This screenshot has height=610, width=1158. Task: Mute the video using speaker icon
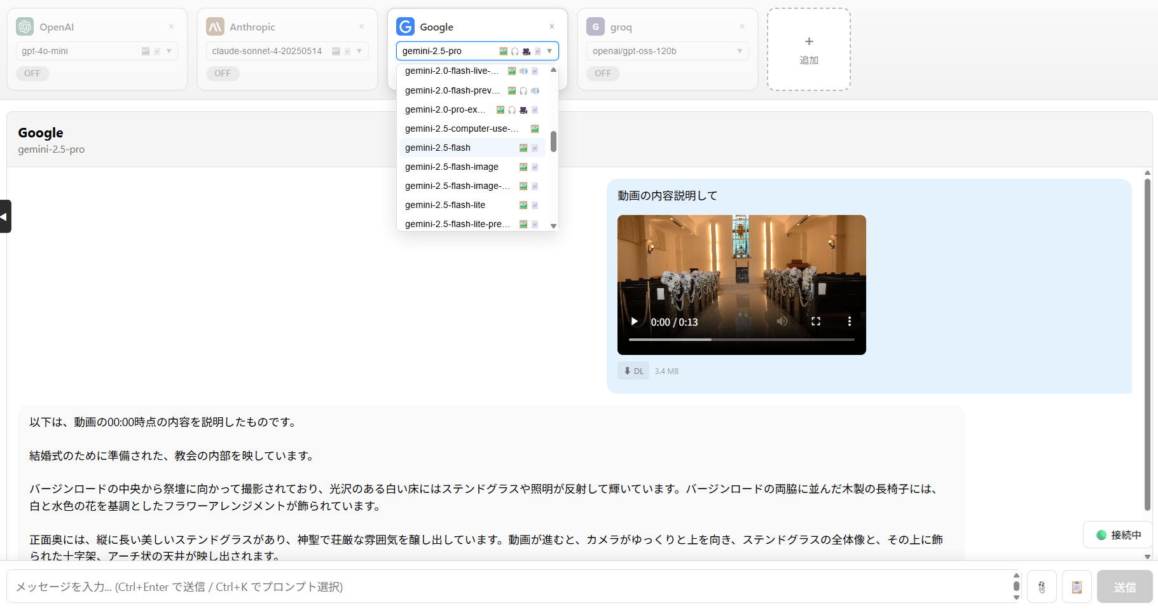[x=782, y=322]
